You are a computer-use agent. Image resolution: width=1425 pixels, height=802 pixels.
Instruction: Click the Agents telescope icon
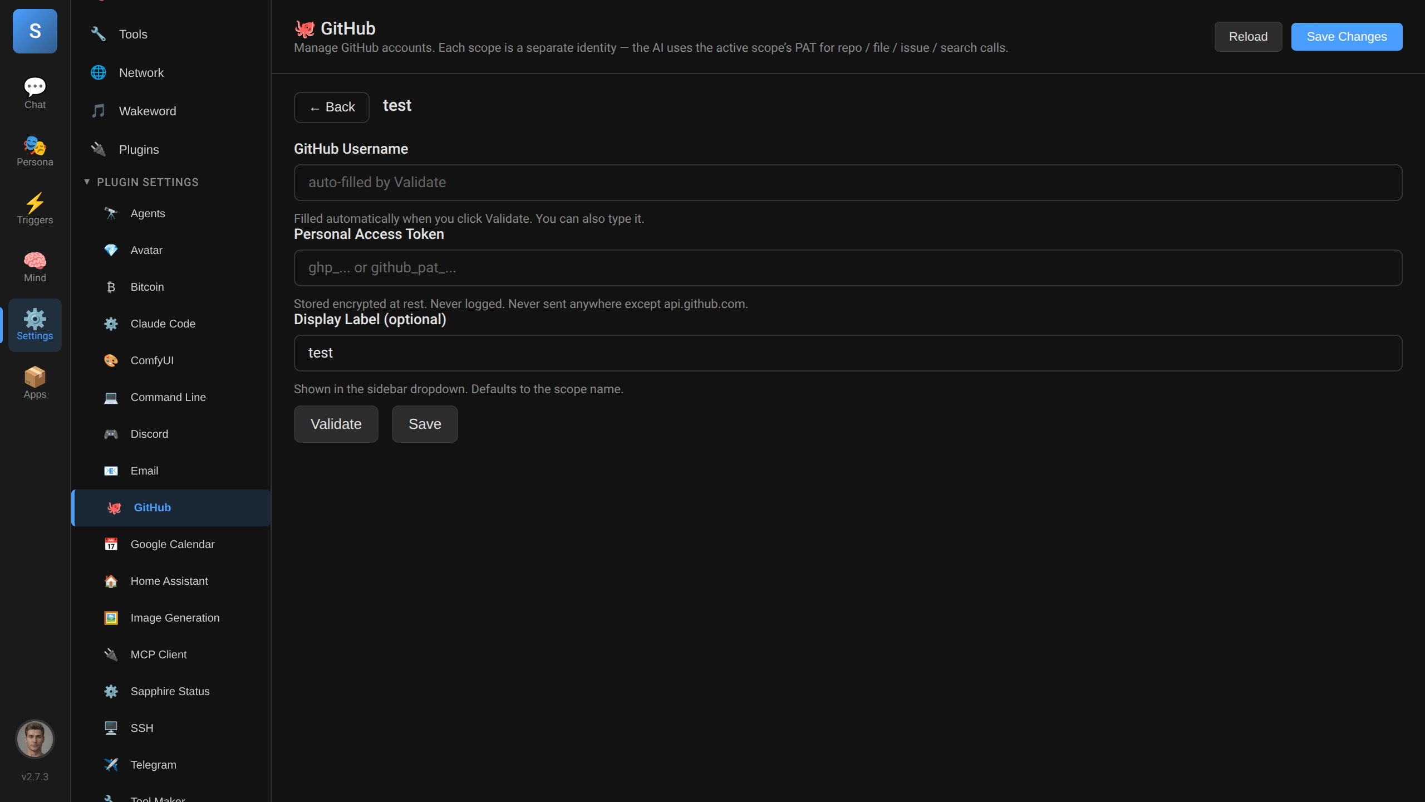[x=111, y=213]
